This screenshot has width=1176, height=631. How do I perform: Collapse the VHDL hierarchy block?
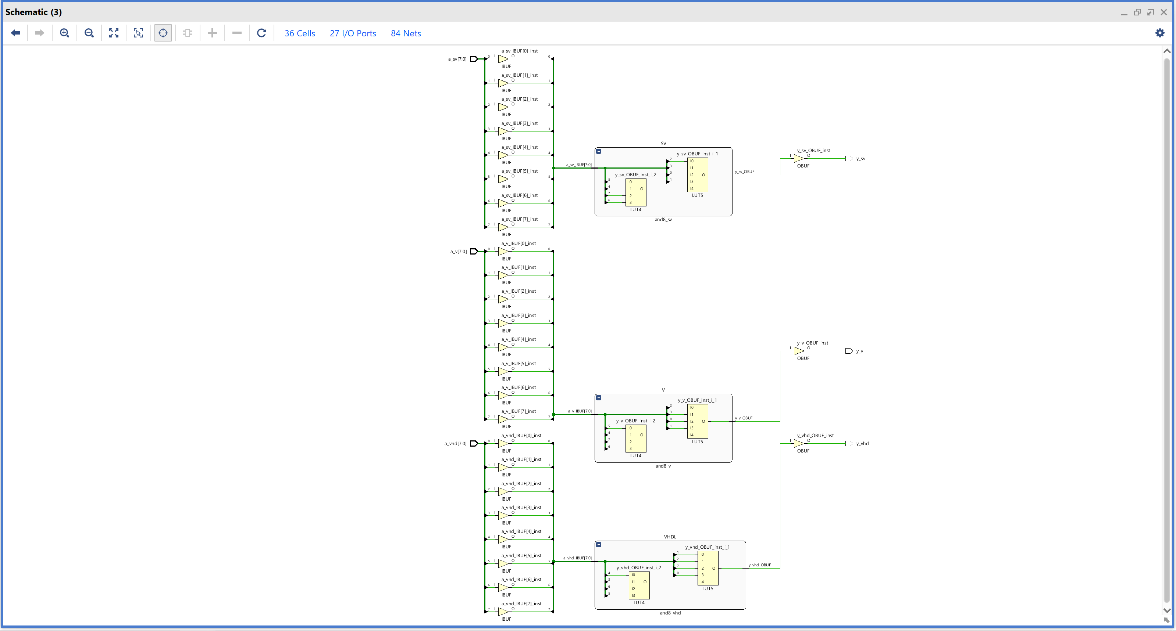tap(599, 545)
